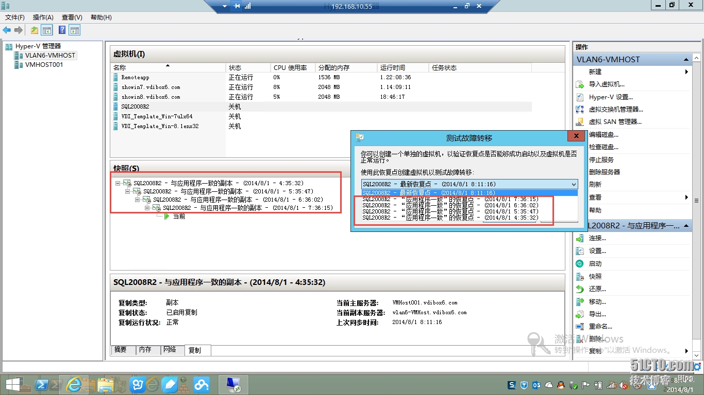Image resolution: width=704 pixels, height=395 pixels.
Task: Open the recovery point combo box dropdown
Action: [x=574, y=184]
